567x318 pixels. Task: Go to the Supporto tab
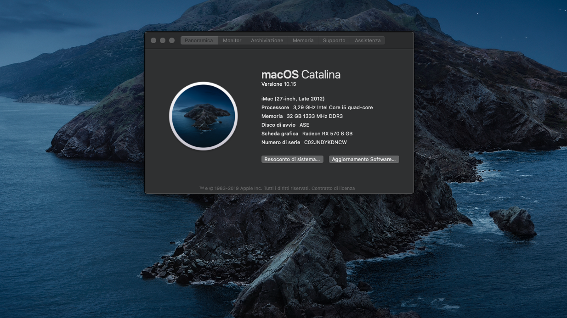334,40
